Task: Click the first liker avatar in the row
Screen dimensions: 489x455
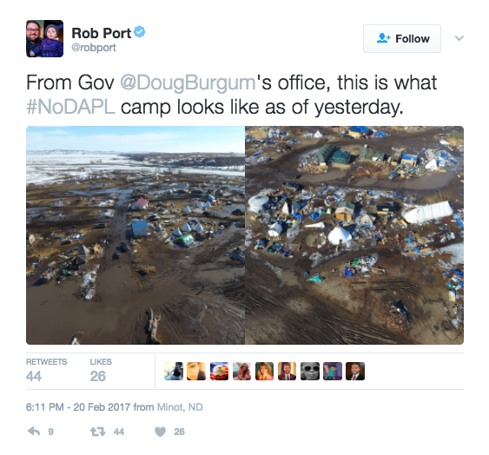Action: click(x=174, y=371)
